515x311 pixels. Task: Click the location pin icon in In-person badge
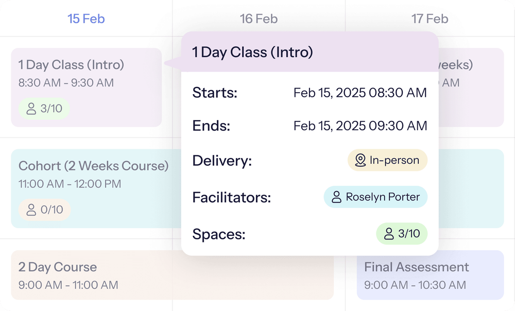360,160
